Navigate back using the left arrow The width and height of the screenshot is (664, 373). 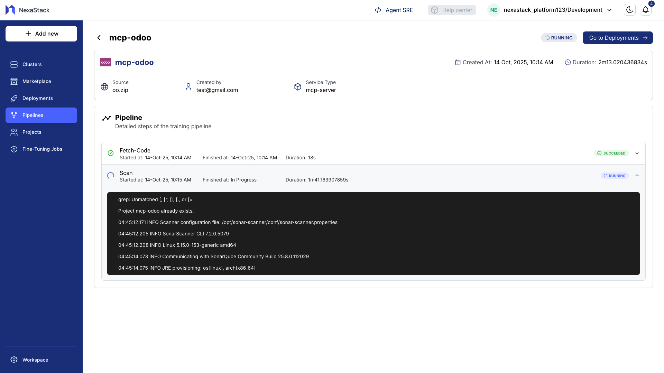point(99,37)
